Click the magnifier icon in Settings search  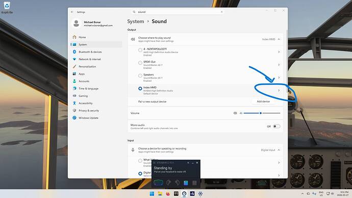pos(134,12)
